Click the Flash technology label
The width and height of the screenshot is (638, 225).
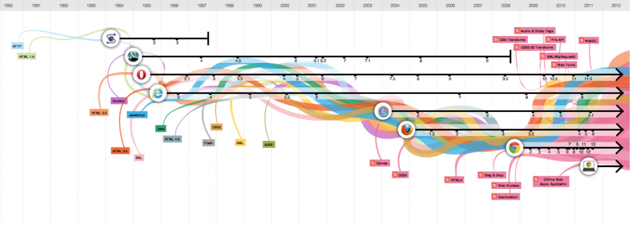(208, 143)
